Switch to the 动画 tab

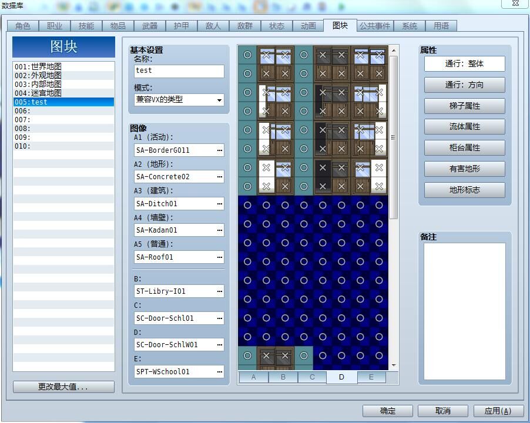point(308,26)
